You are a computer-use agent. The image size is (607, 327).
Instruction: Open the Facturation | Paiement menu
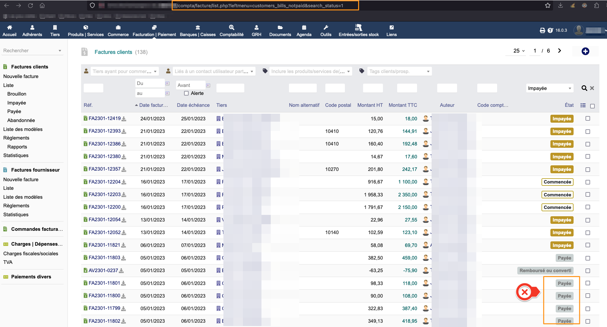tap(154, 30)
